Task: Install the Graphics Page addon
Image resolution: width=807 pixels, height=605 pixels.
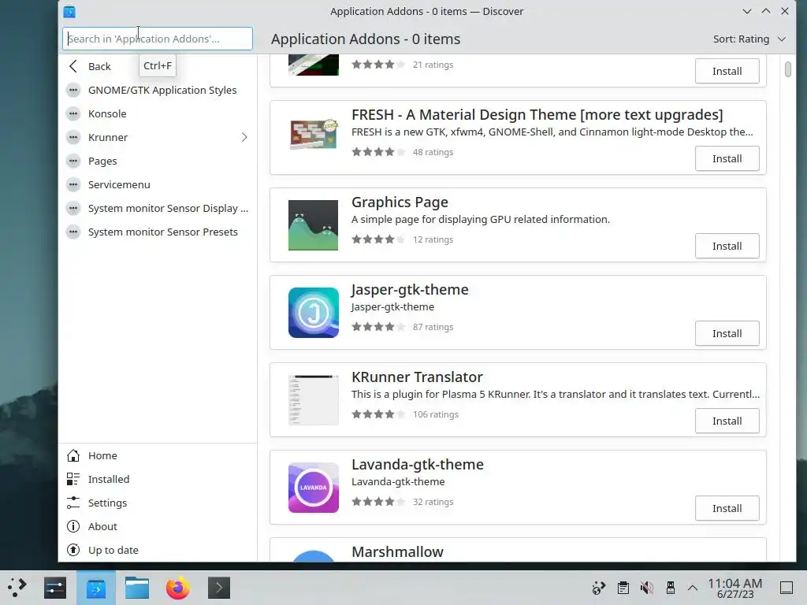Action: 727,246
